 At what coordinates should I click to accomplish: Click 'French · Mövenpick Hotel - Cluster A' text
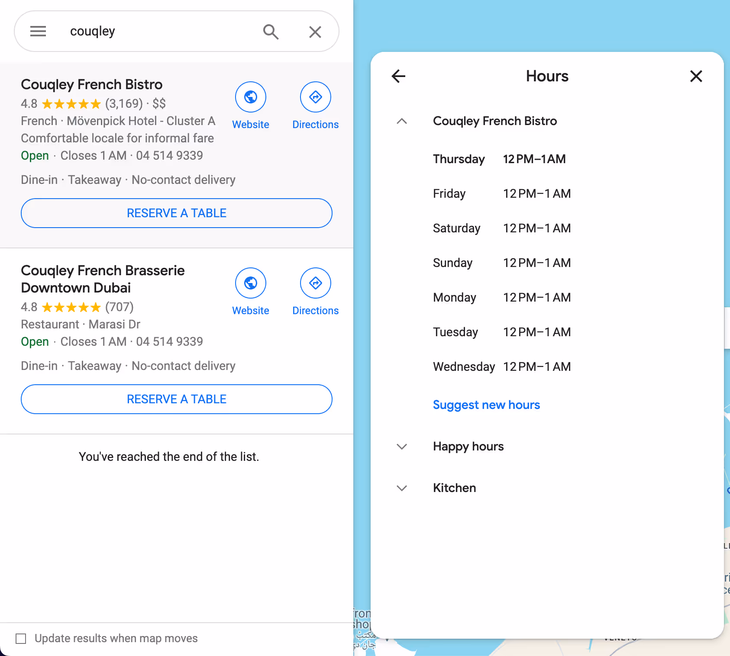click(118, 121)
